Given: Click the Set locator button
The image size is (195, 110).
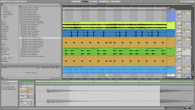Looking at the screenshot, I should [168, 8].
